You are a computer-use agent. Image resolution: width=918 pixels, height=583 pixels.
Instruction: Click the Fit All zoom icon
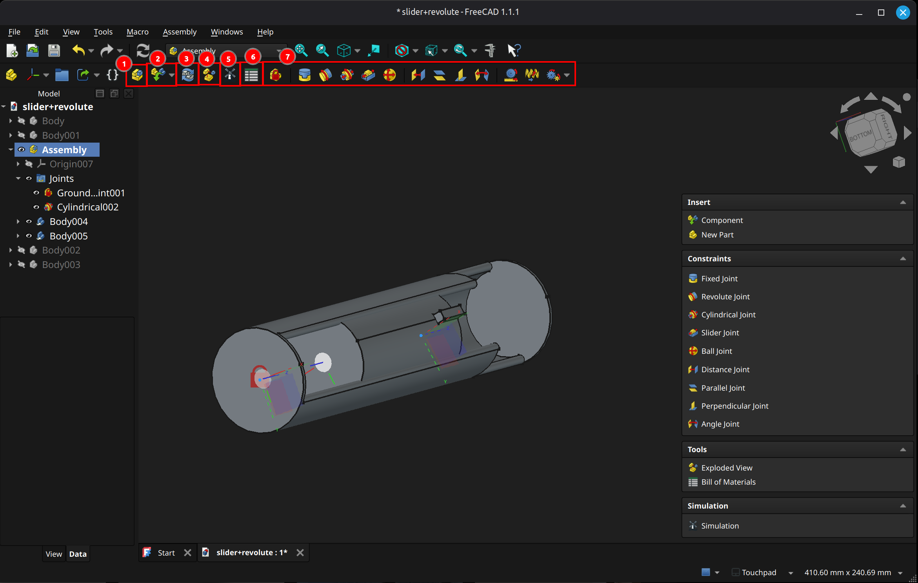[301, 50]
